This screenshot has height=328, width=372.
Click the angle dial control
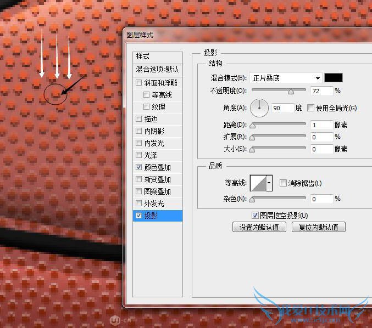click(x=259, y=108)
